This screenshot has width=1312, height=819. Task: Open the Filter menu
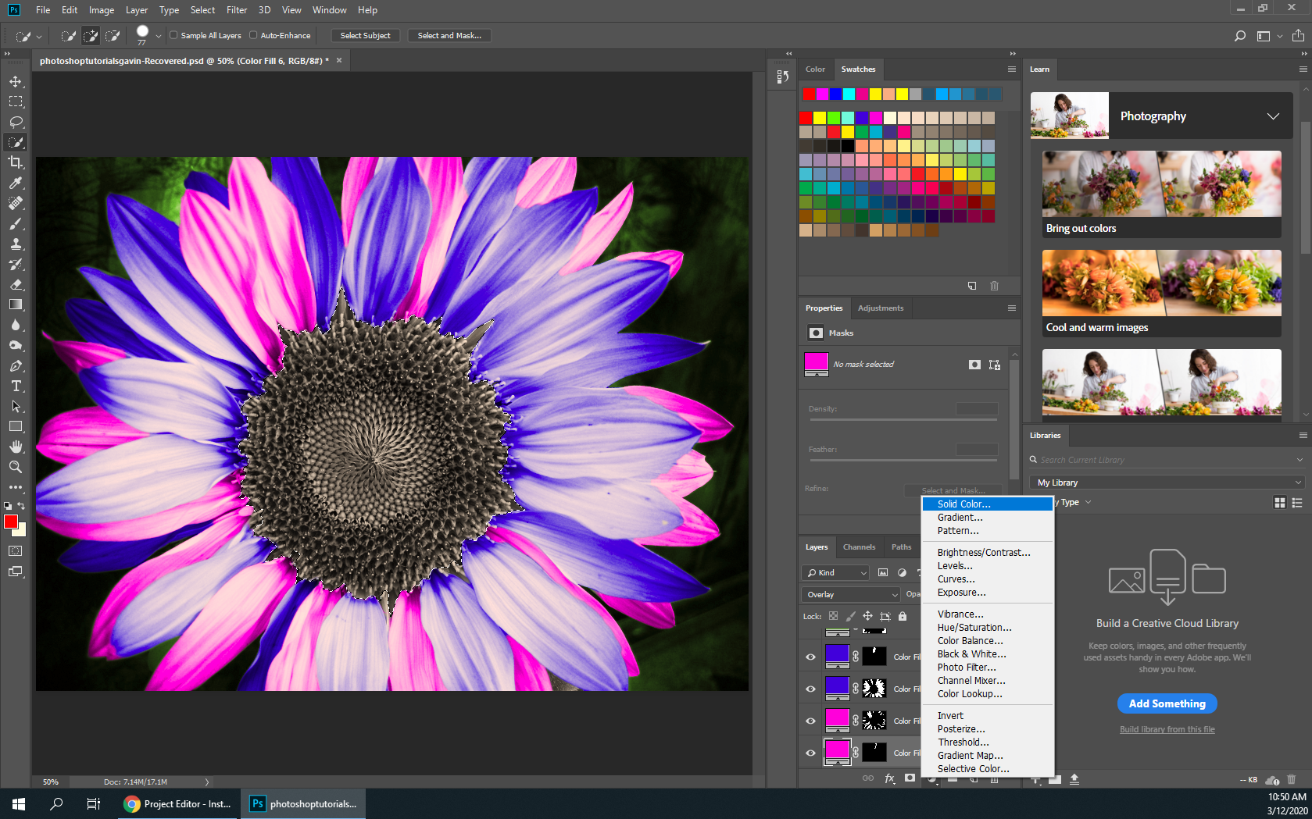point(237,10)
